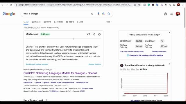Close the SEO difficulty panel
Image resolution: width=186 pixels, height=104 pixels.
pyautogui.click(x=169, y=33)
